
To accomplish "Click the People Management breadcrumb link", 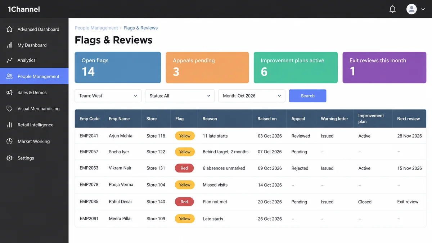I will point(96,28).
